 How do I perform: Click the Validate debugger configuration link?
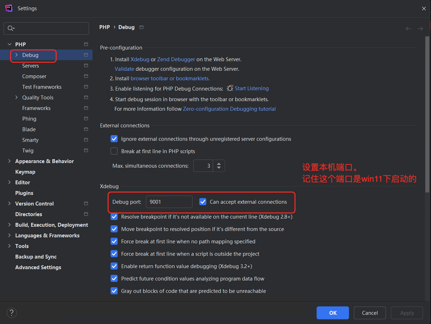[x=124, y=69]
